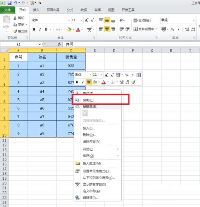This screenshot has width=200, height=207.
Task: Click the insert function fx icon
Action: [59, 44]
